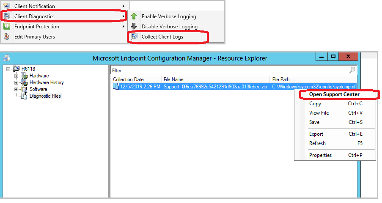
Task: Select the Hardware History tree item
Action: [x=47, y=82]
